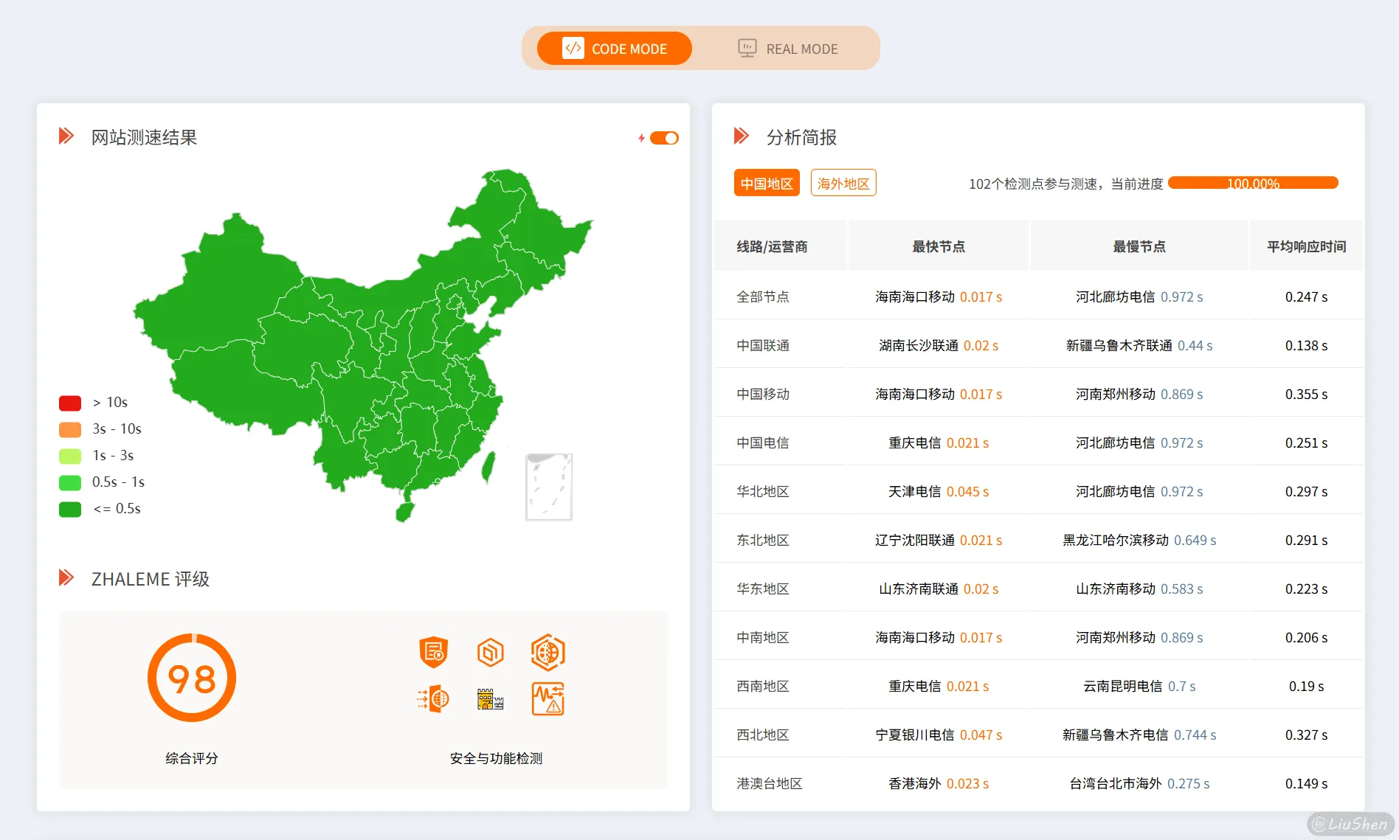
Task: Click the hexagonal package detection icon
Action: pyautogui.click(x=491, y=652)
